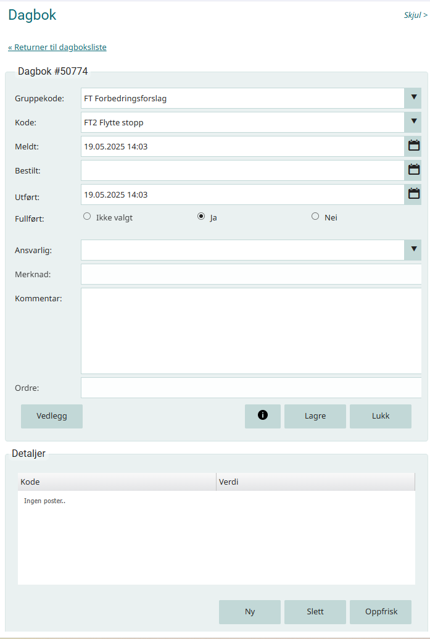The width and height of the screenshot is (430, 639).
Task: Select 'Ja' radio button for Fullført
Action: (x=201, y=217)
